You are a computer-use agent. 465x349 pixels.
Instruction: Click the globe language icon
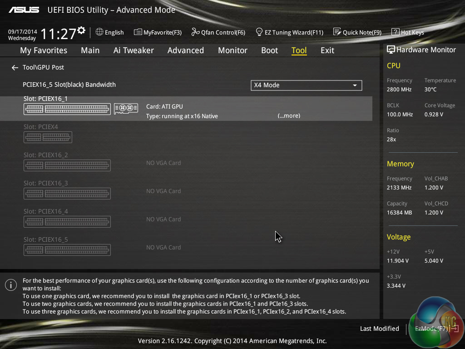pyautogui.click(x=99, y=32)
